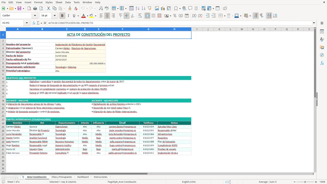Toggle Bold formatting

pyautogui.click(x=62, y=16)
